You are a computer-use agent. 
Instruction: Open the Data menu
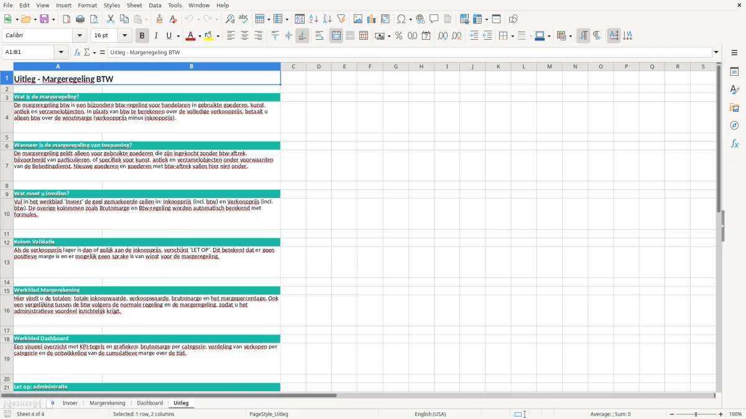tap(155, 5)
